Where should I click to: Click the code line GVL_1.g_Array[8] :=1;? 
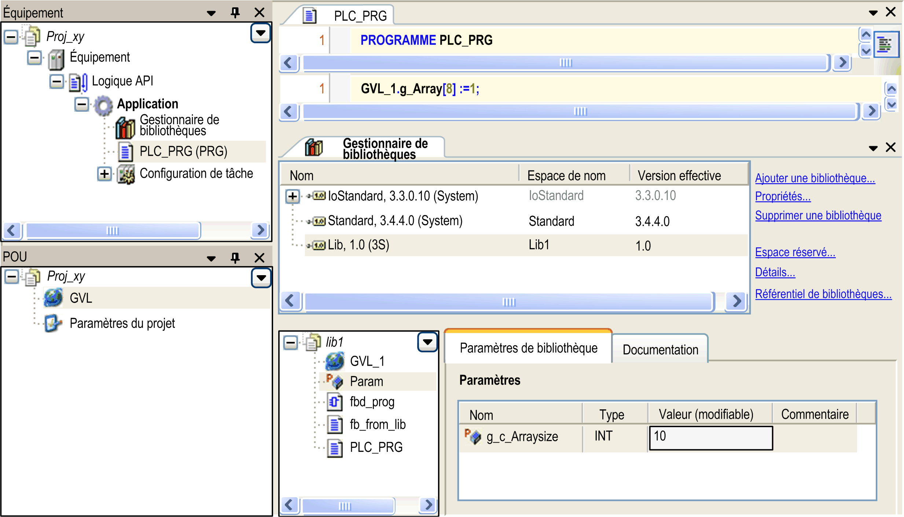coord(420,89)
